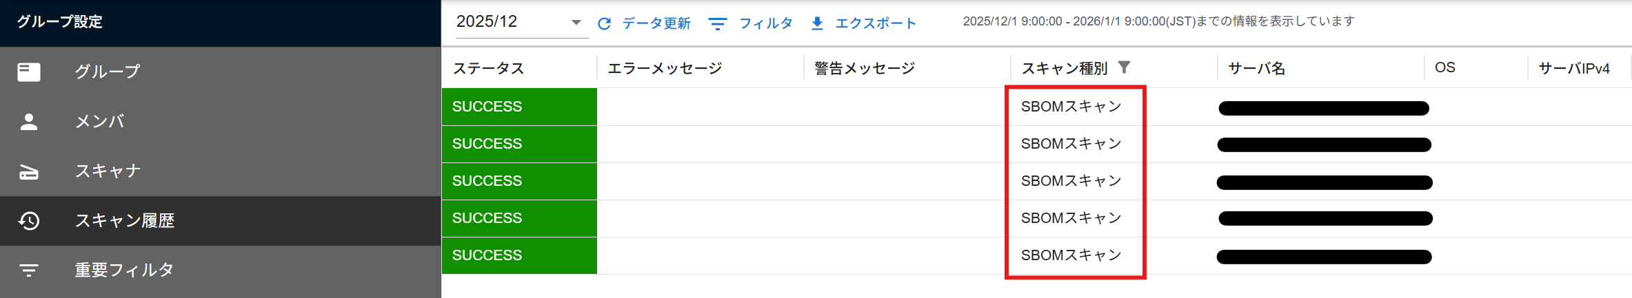Click the scan history clock icon
Image resolution: width=1632 pixels, height=298 pixels.
[29, 221]
